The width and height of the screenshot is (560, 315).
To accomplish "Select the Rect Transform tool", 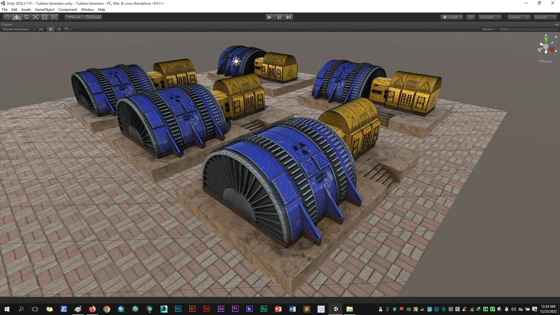I will click(45, 17).
